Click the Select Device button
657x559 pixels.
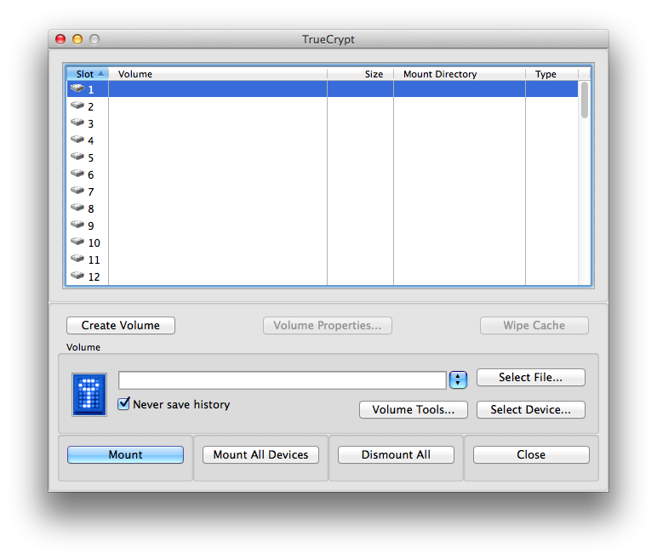pos(531,409)
